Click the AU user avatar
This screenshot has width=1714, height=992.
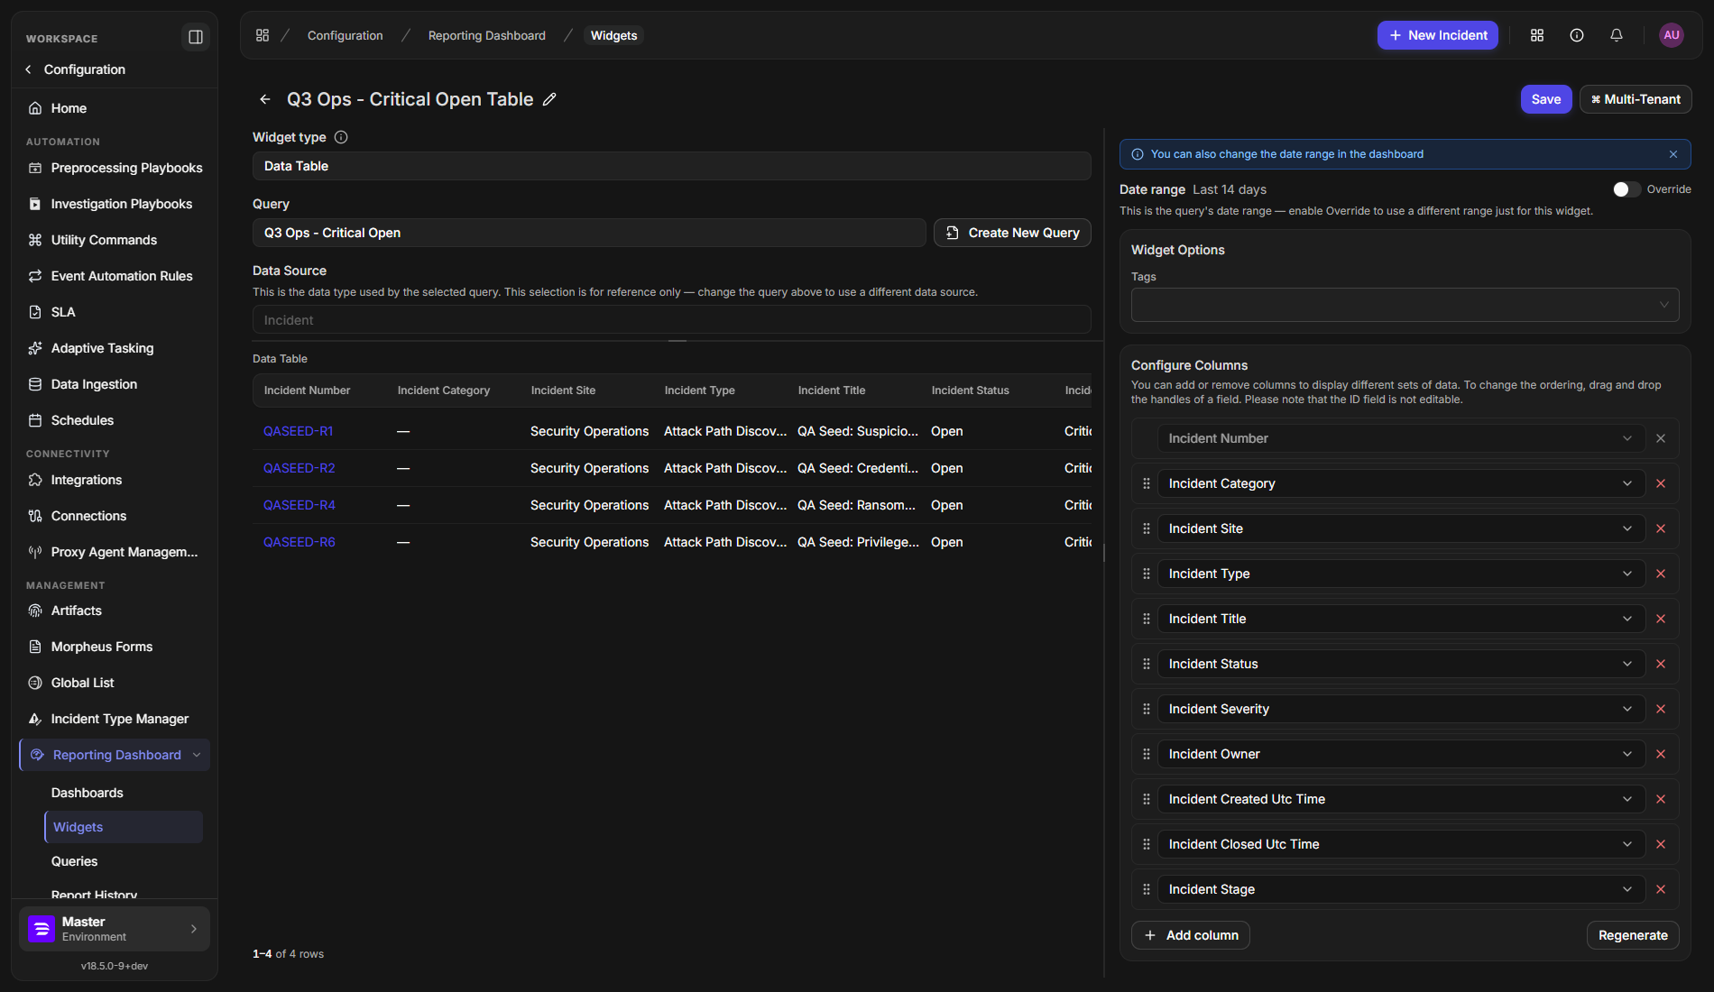pyautogui.click(x=1672, y=35)
